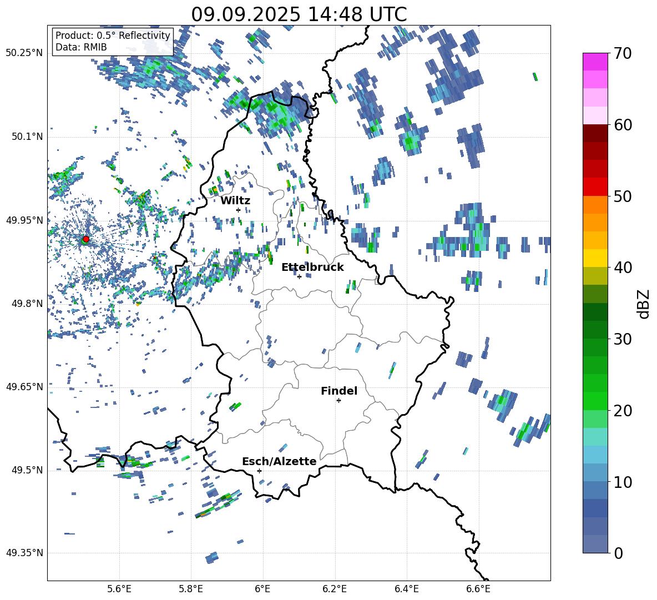
Task: Select the Ettelbruck city label
Action: 312,268
